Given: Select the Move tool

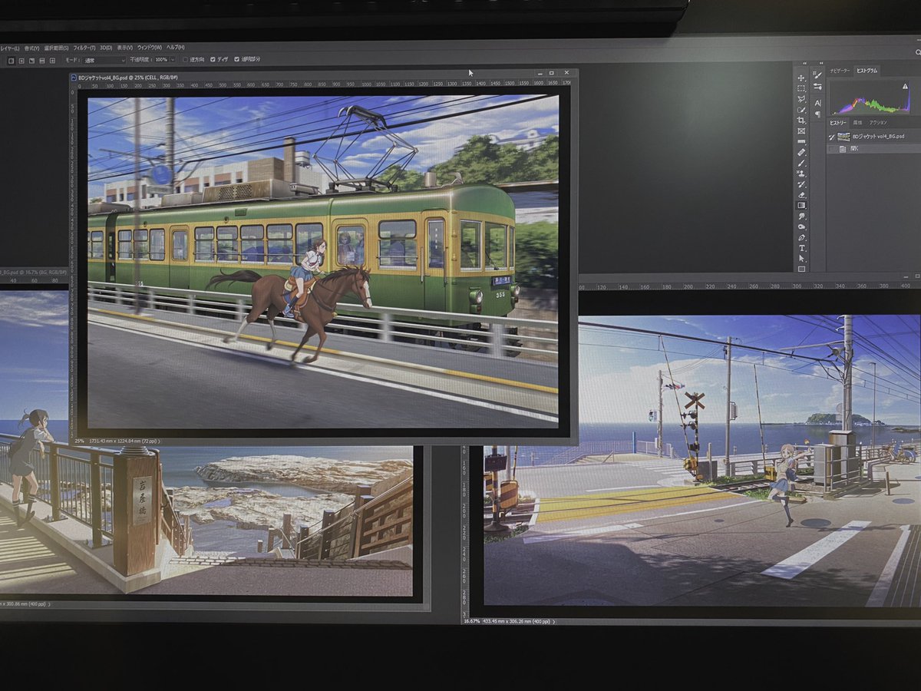Looking at the screenshot, I should pyautogui.click(x=801, y=78).
